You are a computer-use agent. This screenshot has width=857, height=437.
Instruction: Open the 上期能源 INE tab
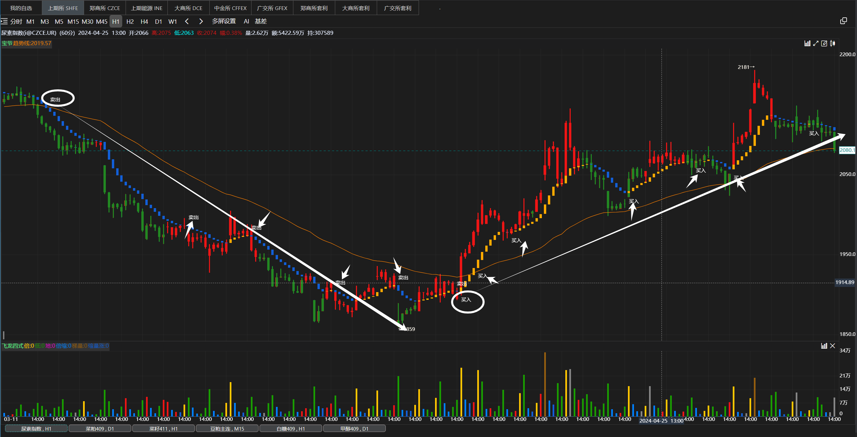click(147, 8)
